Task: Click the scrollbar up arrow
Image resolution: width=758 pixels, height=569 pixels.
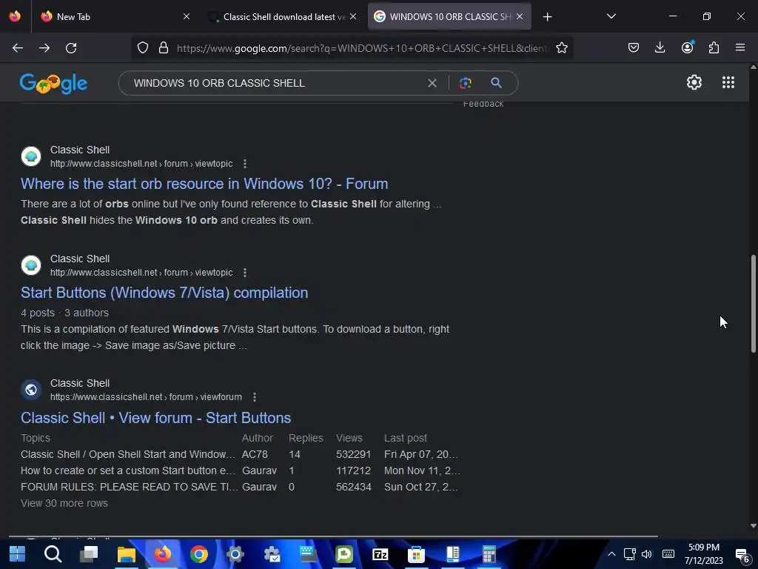Action: coord(753,67)
